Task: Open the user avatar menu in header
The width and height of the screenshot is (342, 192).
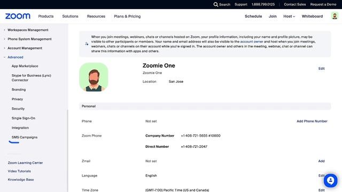Action: click(x=335, y=16)
